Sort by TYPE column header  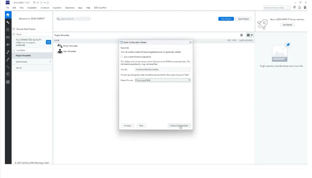point(235,40)
